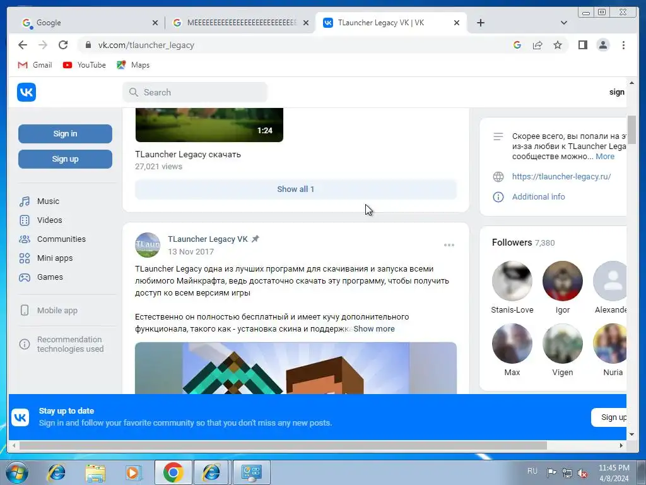Click the Sign up button in the blue banner
646x485 pixels.
pyautogui.click(x=609, y=417)
